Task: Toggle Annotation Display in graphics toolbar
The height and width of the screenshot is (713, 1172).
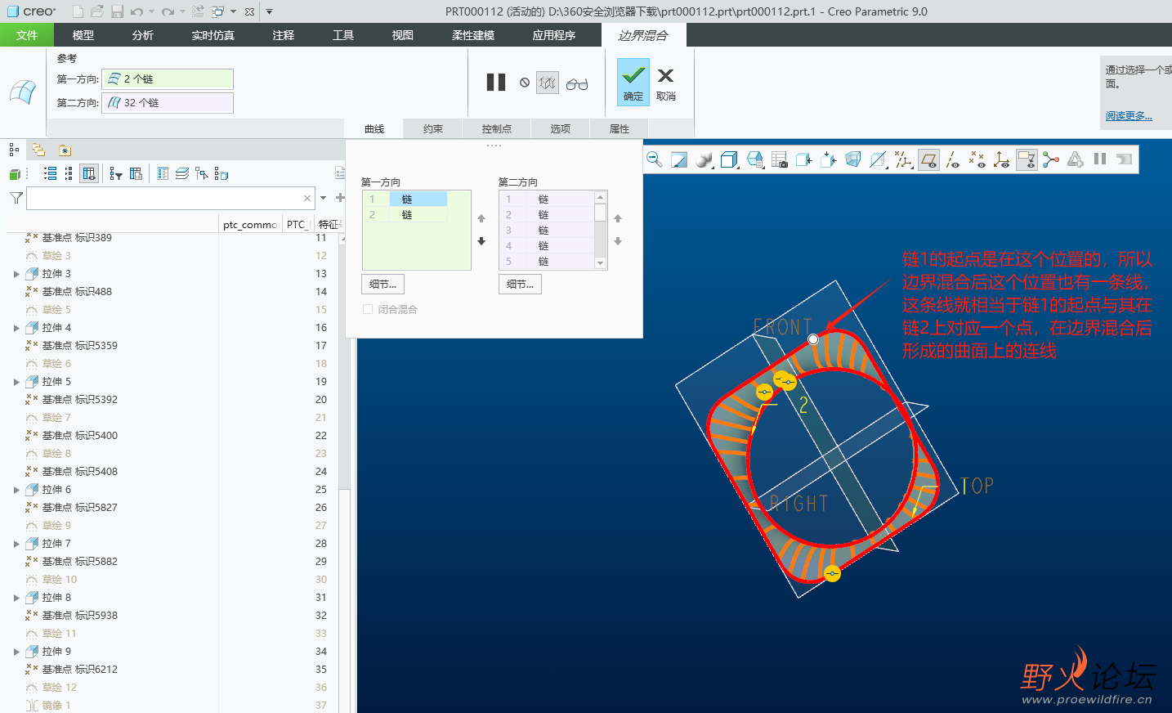Action: (1027, 159)
